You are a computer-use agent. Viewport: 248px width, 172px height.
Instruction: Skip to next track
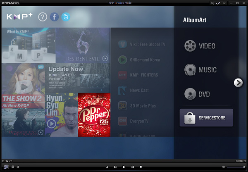tap(133, 167)
